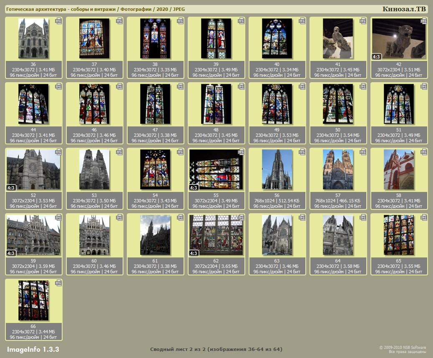Click the JPG file-type icon on image 66
The image size is (433, 358).
(58, 283)
